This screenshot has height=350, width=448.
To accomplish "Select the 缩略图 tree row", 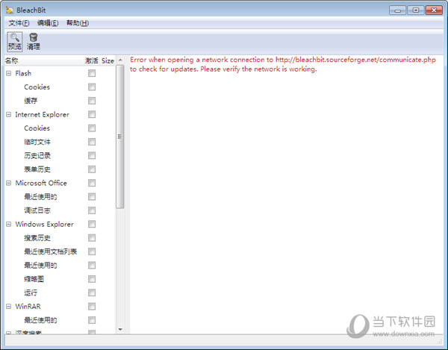I will pyautogui.click(x=34, y=279).
